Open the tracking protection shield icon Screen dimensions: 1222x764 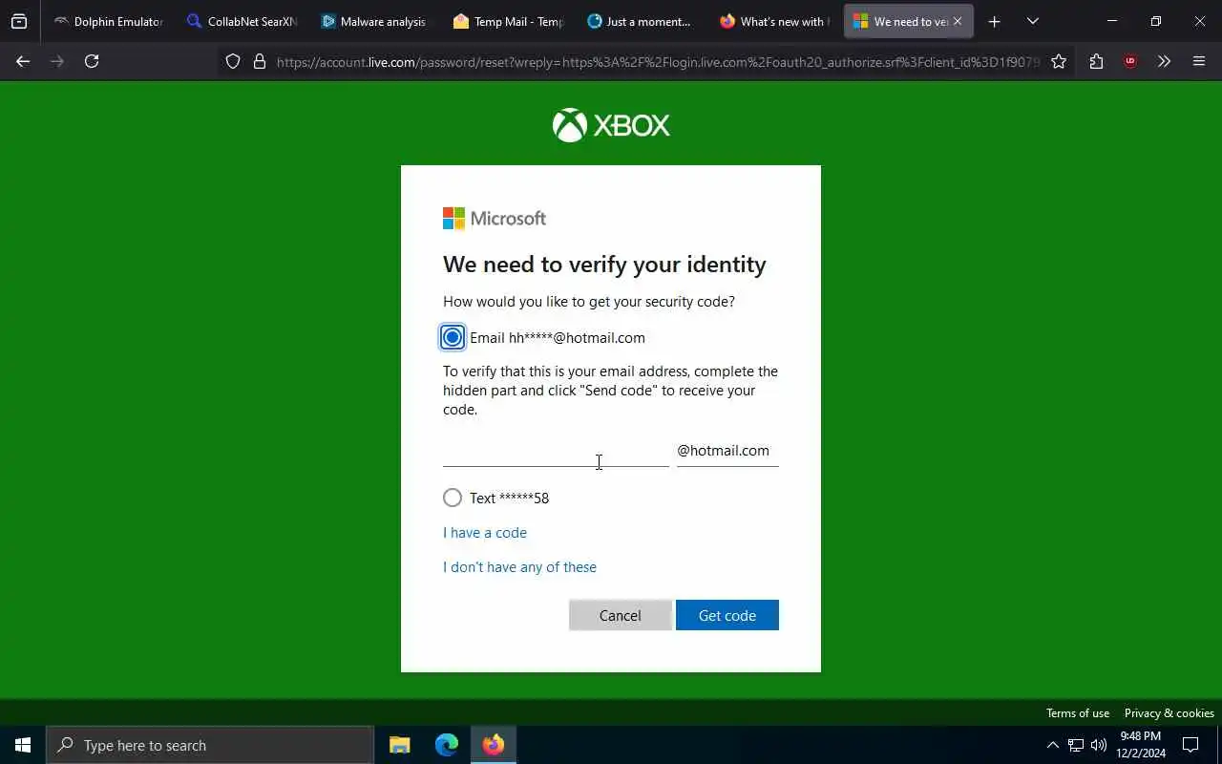233,61
